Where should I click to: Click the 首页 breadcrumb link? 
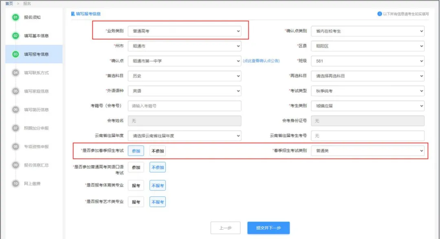(9, 3)
